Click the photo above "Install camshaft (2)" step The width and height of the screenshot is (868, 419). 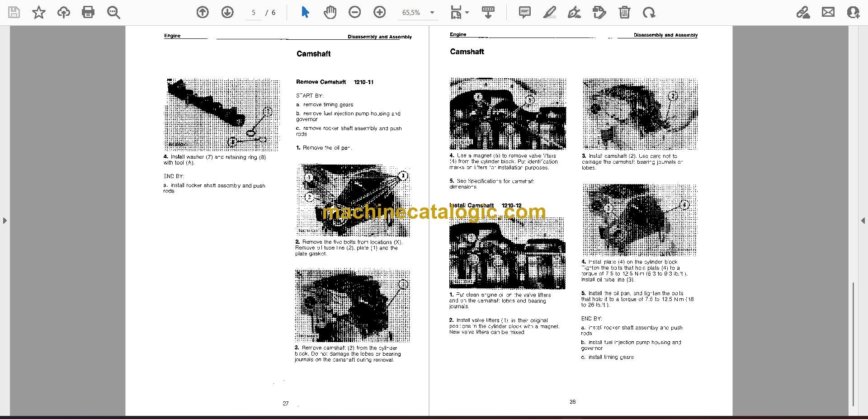coord(640,114)
